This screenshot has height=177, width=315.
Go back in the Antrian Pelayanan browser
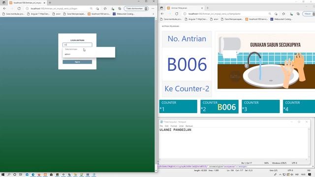pyautogui.click(x=162, y=14)
